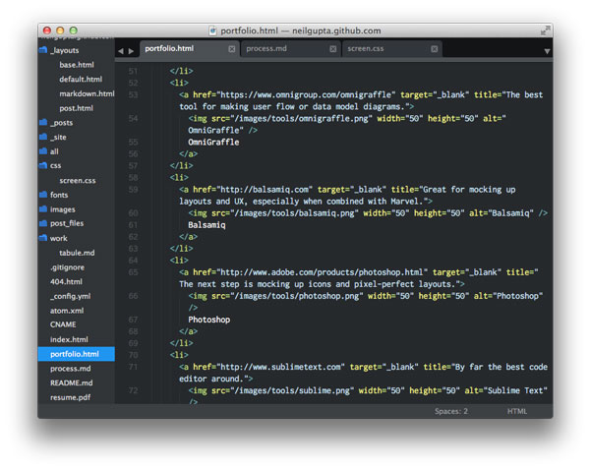This screenshot has width=590, height=470.
Task: Open 404.html file
Action: (66, 281)
